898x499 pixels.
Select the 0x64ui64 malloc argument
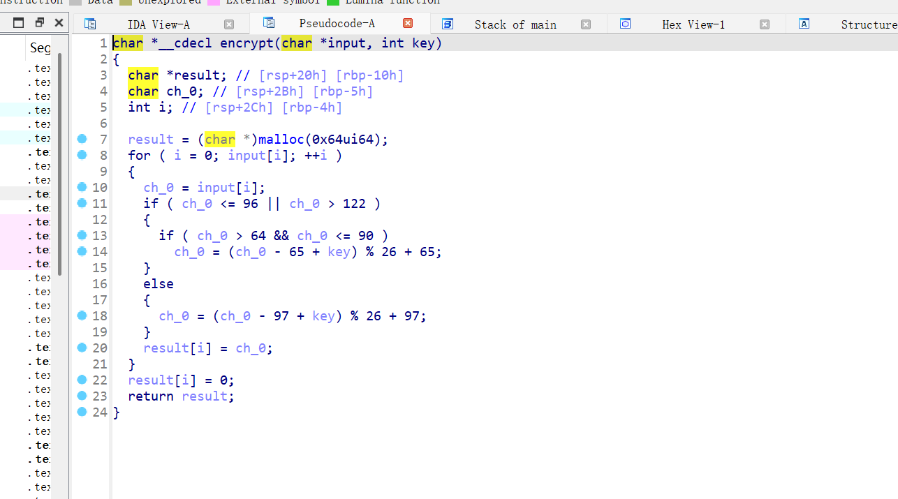click(x=343, y=140)
